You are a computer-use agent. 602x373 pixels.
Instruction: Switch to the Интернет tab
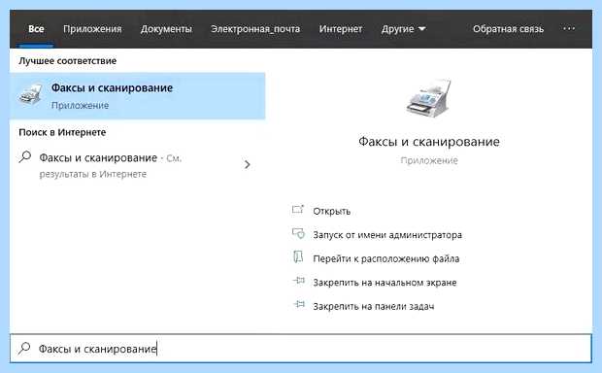[x=341, y=29]
